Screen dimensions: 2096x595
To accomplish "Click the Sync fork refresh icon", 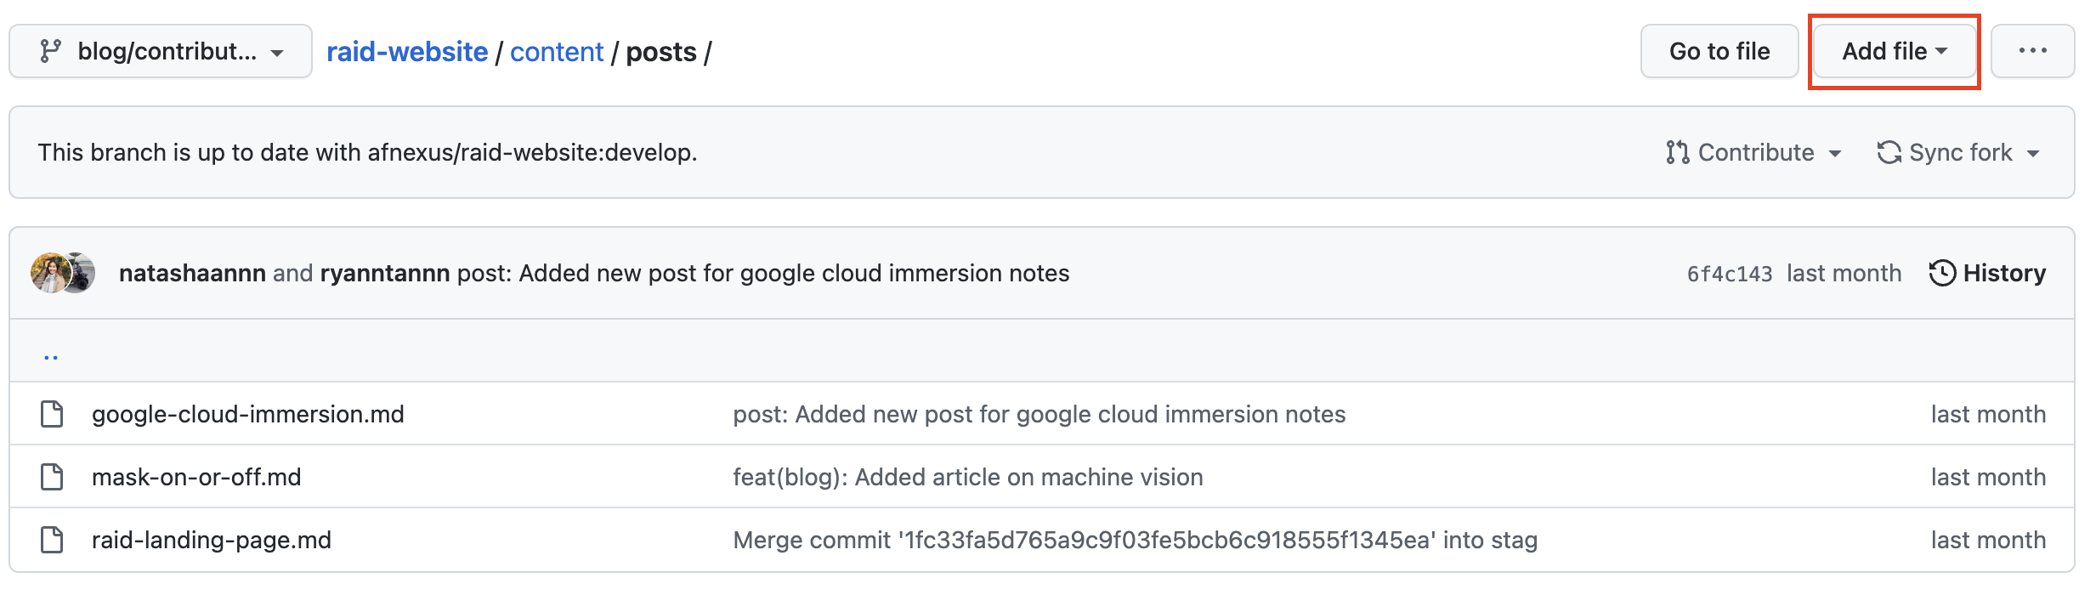I will pos(1889,153).
